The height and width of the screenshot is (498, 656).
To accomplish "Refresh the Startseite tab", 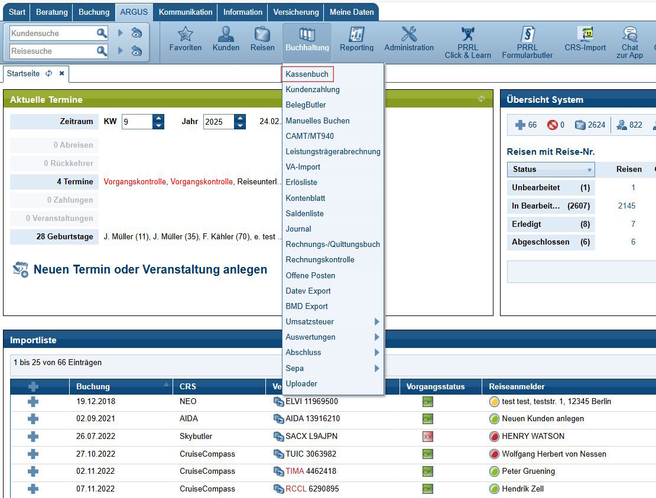I will coord(49,74).
